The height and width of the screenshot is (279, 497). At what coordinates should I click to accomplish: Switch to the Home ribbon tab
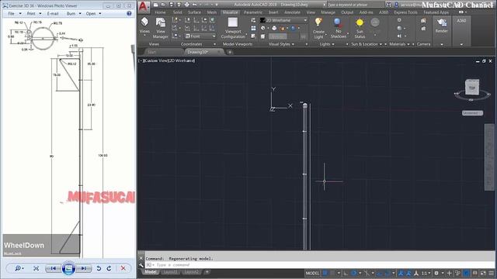(160, 12)
